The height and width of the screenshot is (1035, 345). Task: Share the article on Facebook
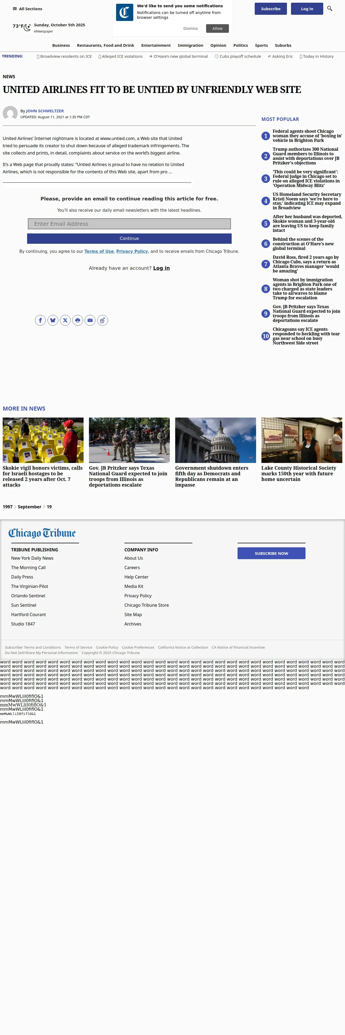40,320
